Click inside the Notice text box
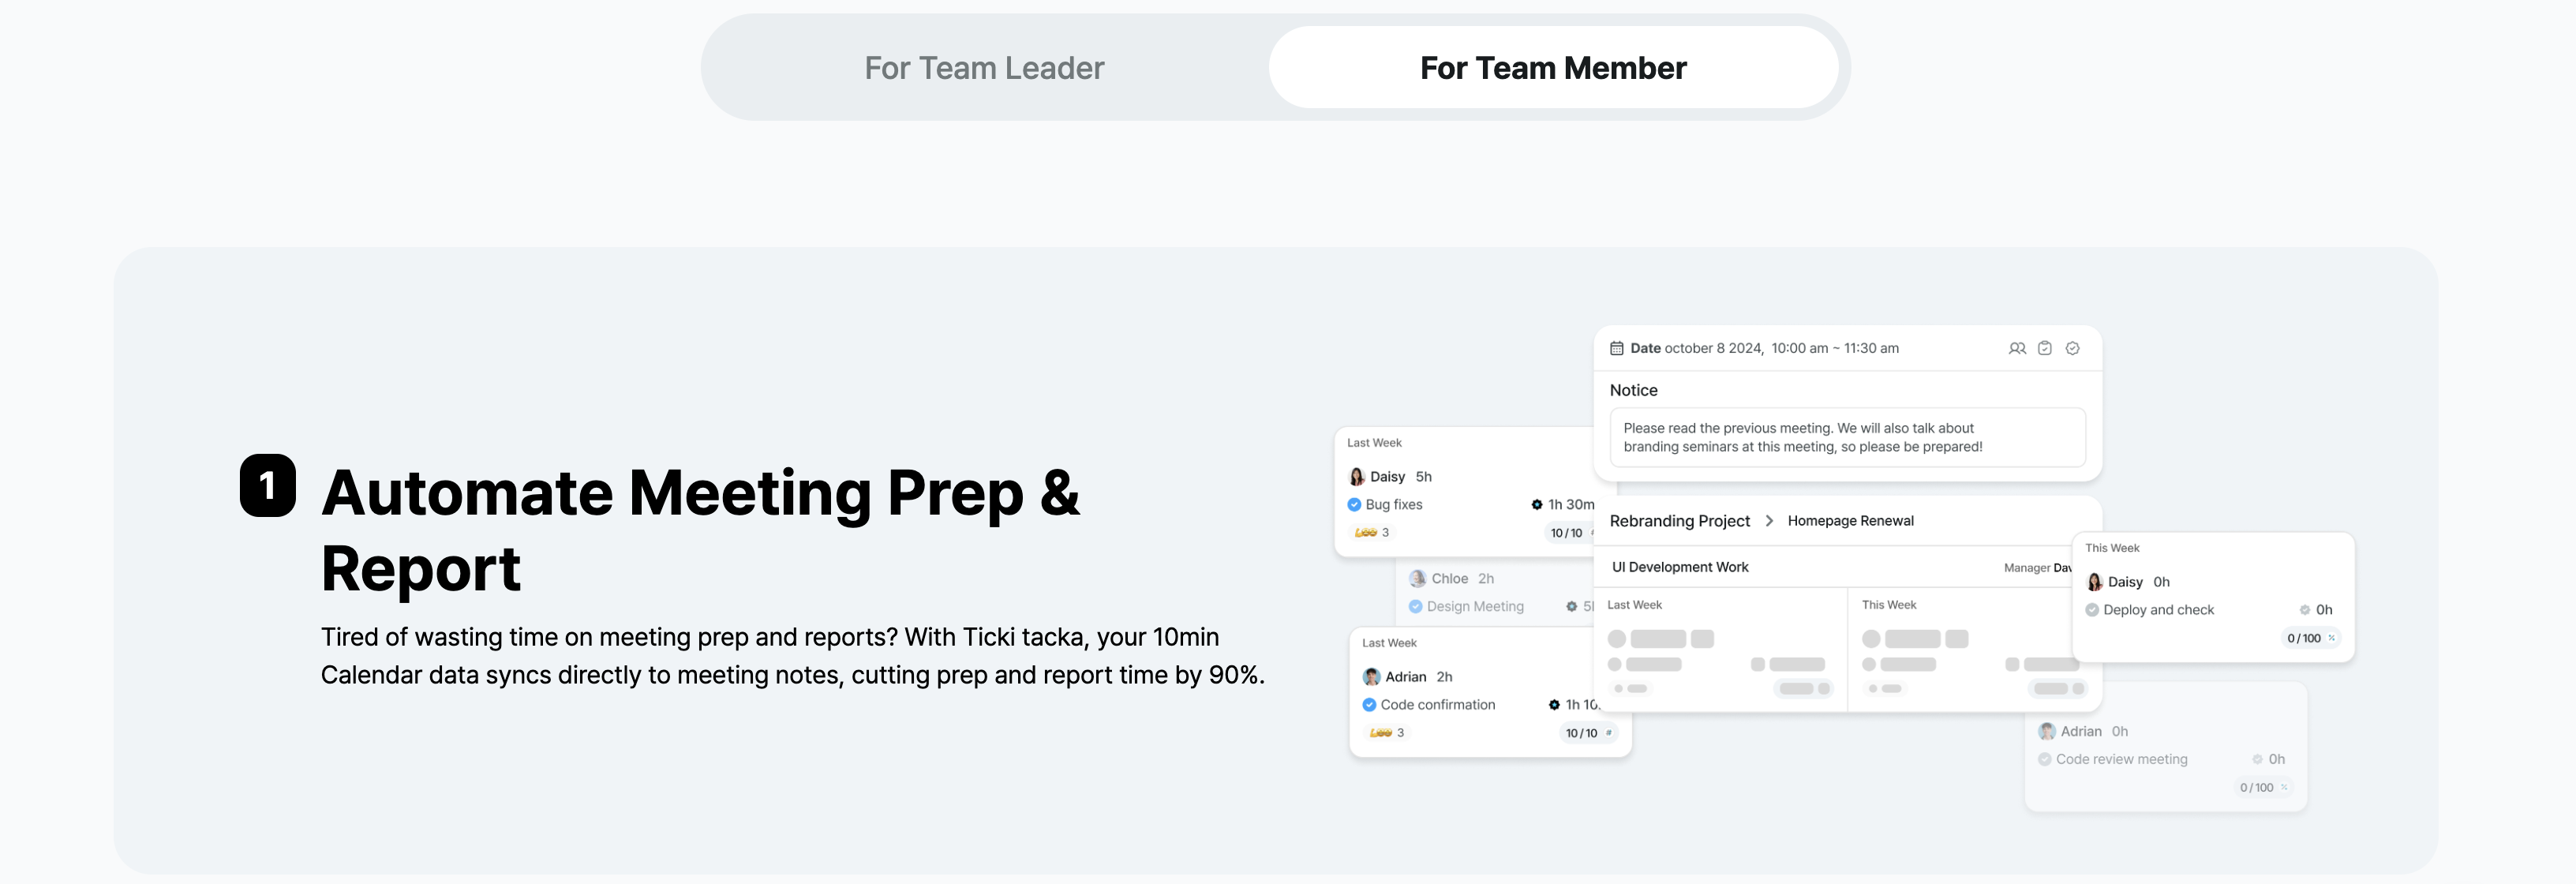Image resolution: width=2576 pixels, height=884 pixels. 1848,437
